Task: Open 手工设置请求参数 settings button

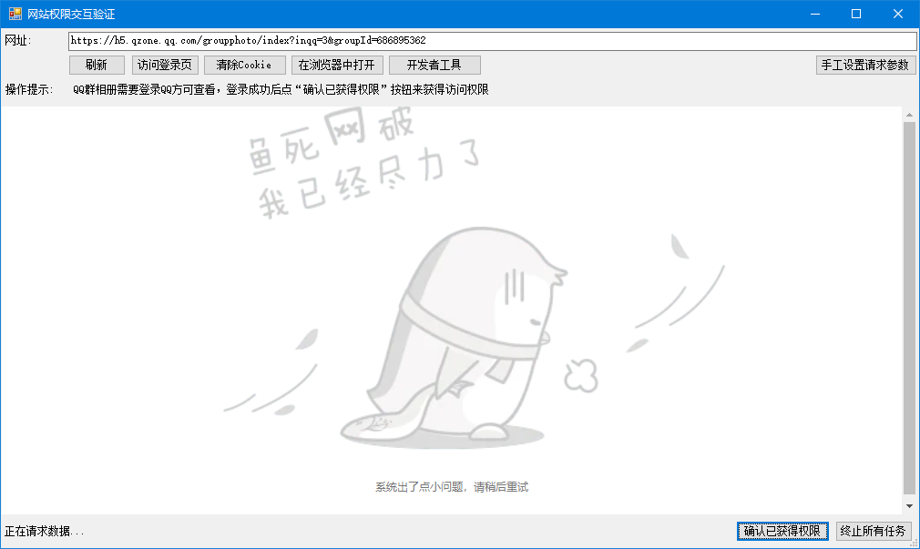Action: point(865,65)
